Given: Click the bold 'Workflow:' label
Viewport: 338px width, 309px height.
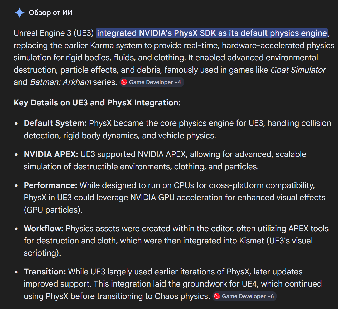Looking at the screenshot, I should pos(44,229).
